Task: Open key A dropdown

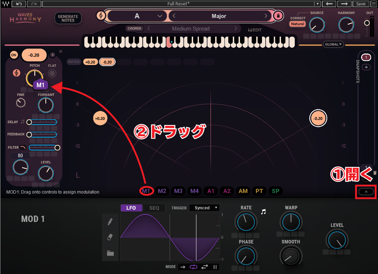Action: [x=137, y=16]
